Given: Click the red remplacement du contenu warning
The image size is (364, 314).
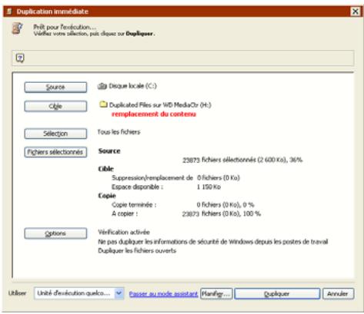Looking at the screenshot, I should point(154,114).
